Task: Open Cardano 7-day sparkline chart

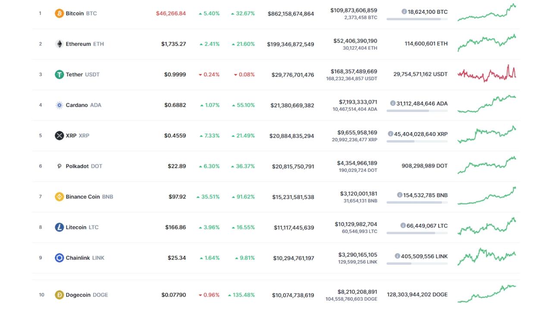Action: 486,104
